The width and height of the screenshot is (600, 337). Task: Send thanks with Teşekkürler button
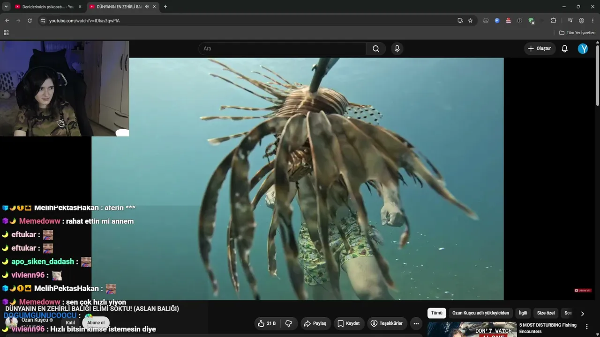point(387,323)
